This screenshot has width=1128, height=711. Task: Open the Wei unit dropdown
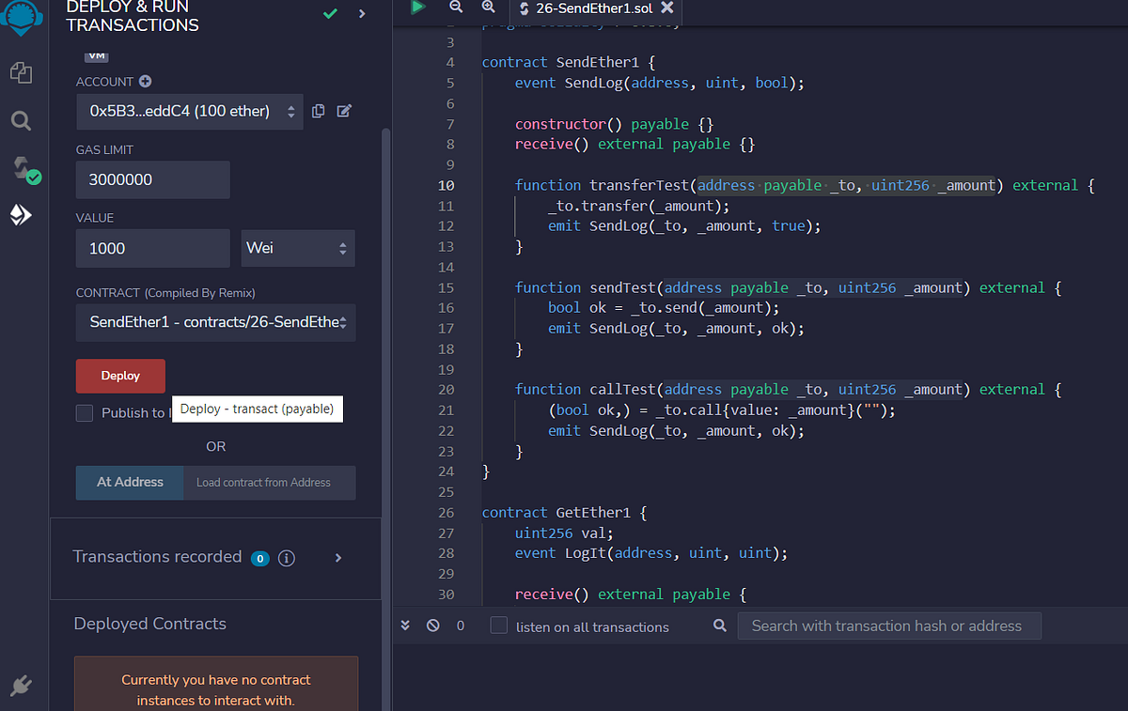click(x=297, y=248)
